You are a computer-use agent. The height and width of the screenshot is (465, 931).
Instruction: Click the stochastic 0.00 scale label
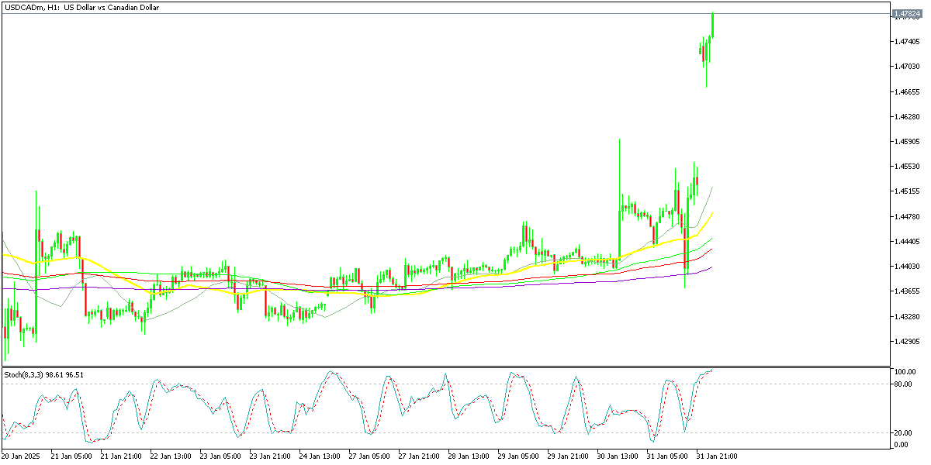coord(902,444)
